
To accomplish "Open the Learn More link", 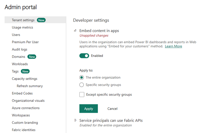I will click(x=174, y=46).
